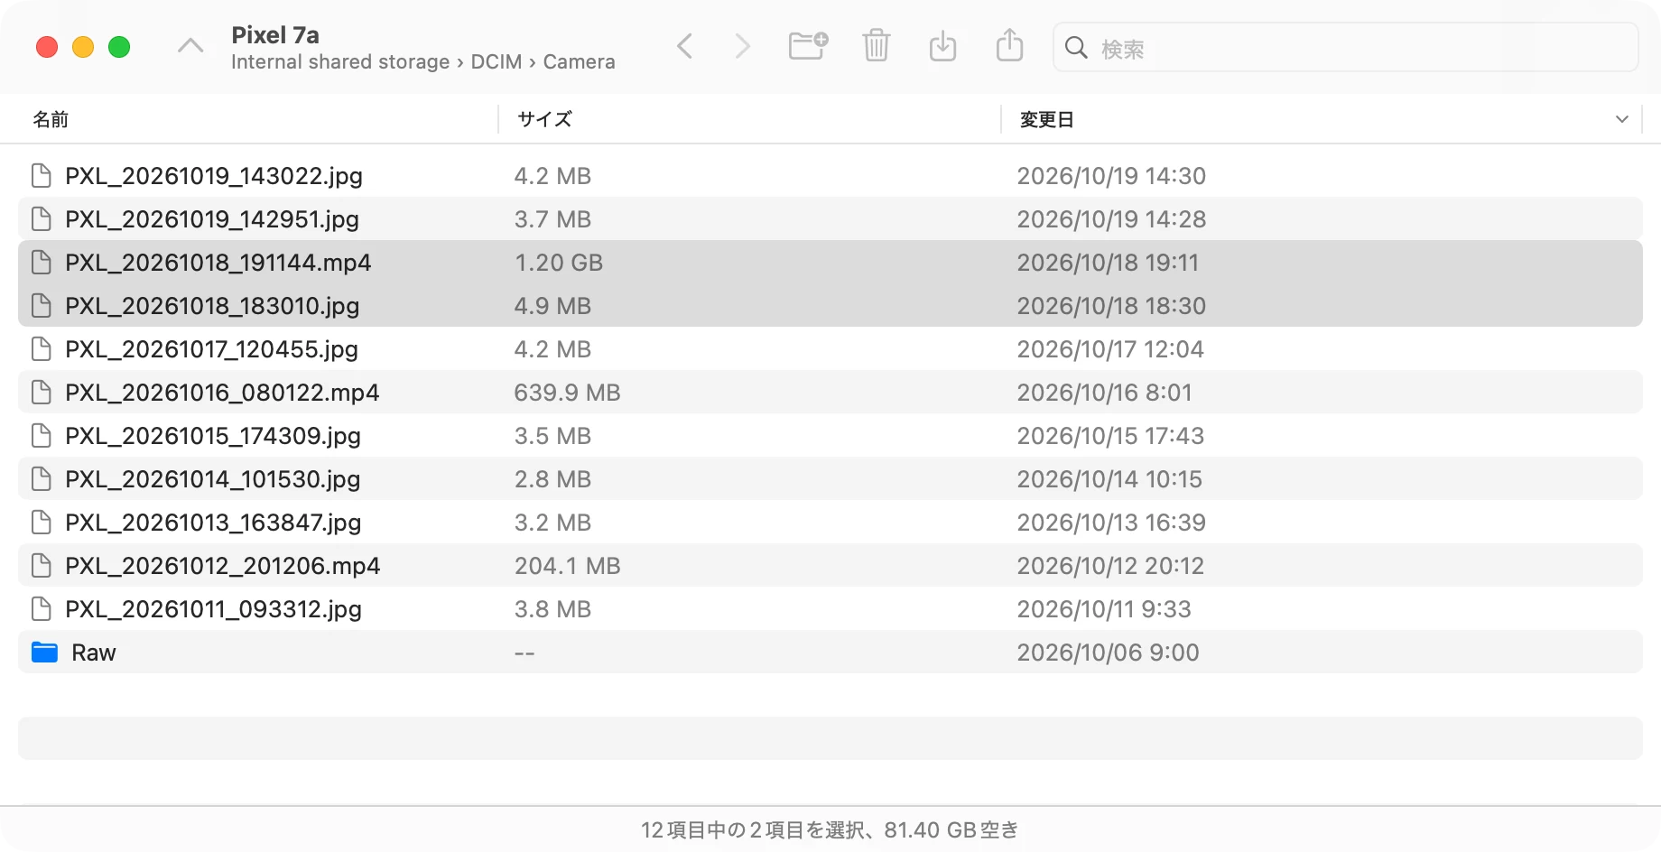The image size is (1661, 852).
Task: Focus the 検索 search field
Action: (x=1345, y=48)
